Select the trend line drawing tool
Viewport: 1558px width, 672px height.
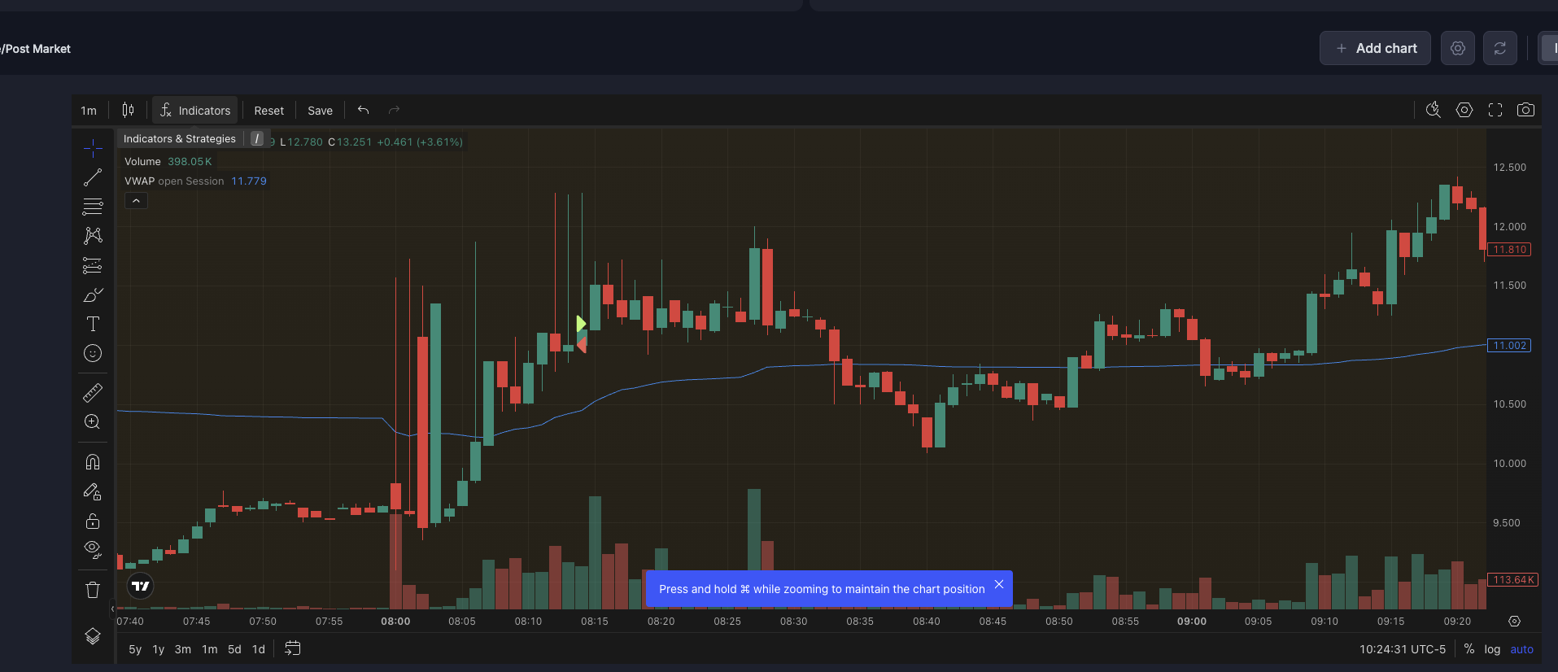[x=93, y=177]
